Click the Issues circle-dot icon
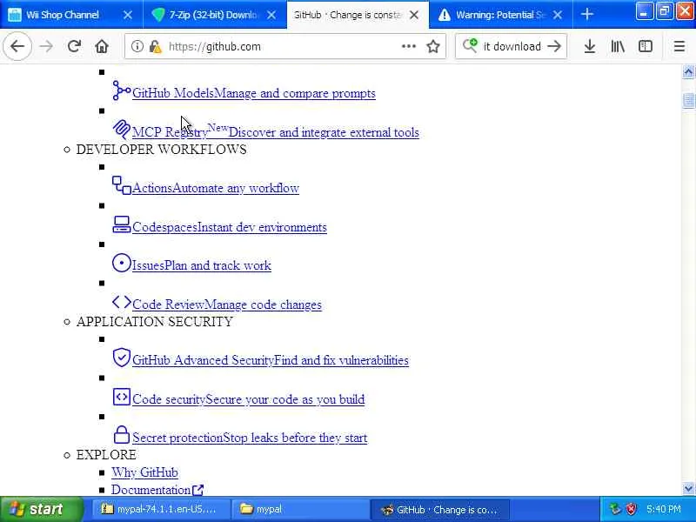696x522 pixels. coord(121,263)
